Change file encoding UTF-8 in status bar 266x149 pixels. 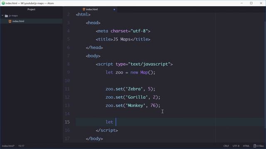click(236, 146)
